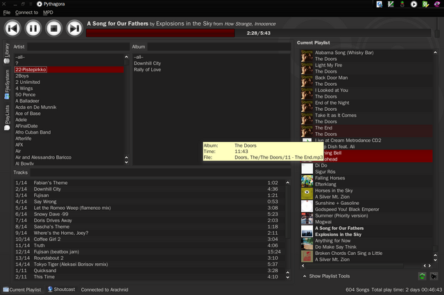Skip to the next track
The image size is (444, 295).
click(x=74, y=28)
